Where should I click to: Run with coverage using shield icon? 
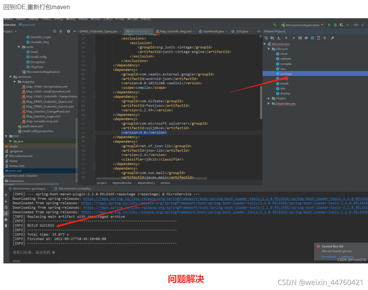pyautogui.click(x=341, y=25)
